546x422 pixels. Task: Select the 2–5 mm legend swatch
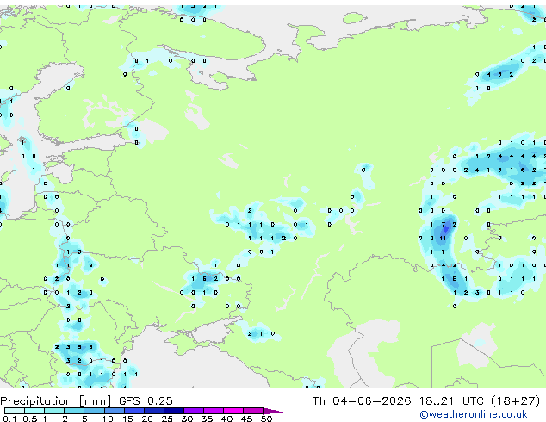[74, 411]
